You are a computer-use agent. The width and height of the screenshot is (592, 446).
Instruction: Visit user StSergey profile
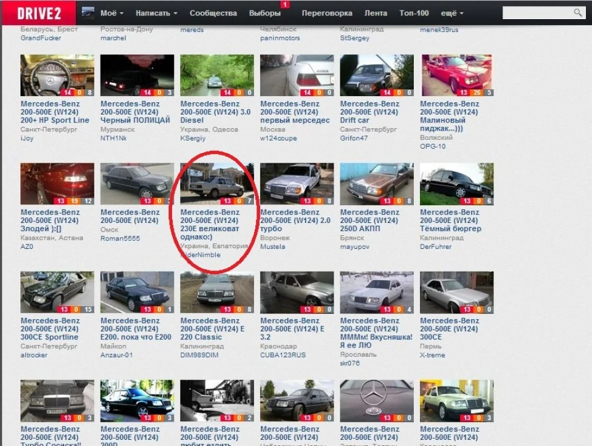pos(355,38)
